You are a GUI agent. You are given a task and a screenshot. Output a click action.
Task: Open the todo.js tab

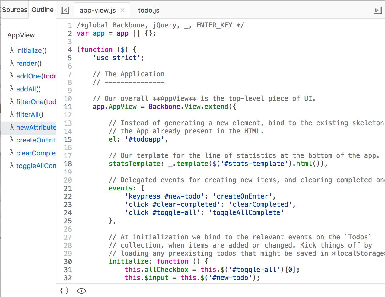pyautogui.click(x=149, y=10)
